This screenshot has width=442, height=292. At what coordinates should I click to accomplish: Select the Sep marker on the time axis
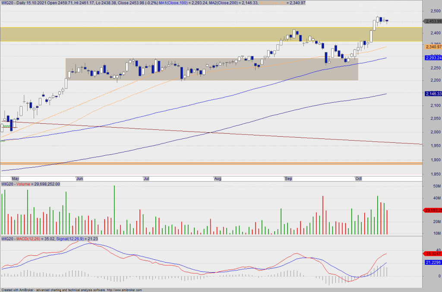click(x=287, y=178)
